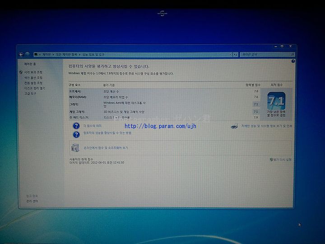
Task: Click the magnifier icon in search box
Action: pyautogui.click(x=292, y=54)
